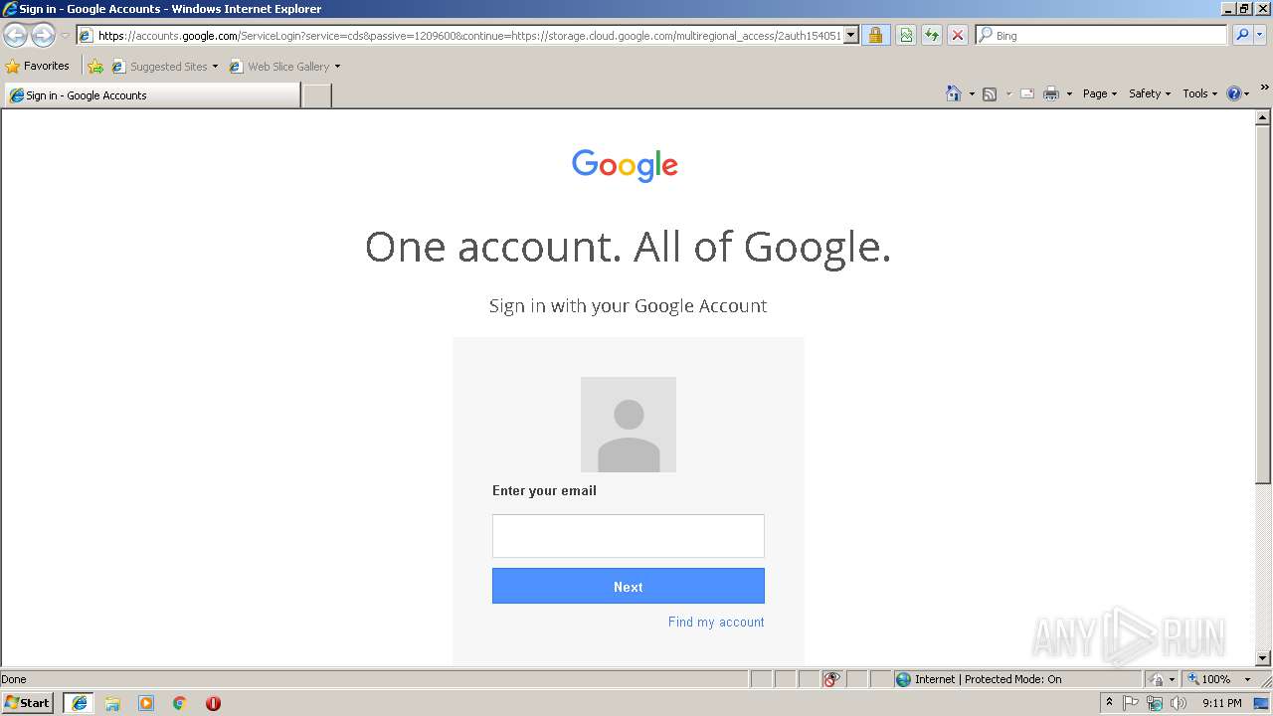Image resolution: width=1273 pixels, height=716 pixels.
Task: Click the Add to Favorites Bar icon
Action: pyautogui.click(x=95, y=67)
